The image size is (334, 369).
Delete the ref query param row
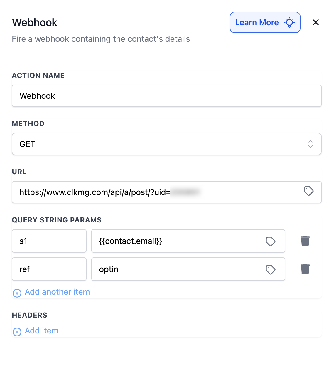coord(305,269)
